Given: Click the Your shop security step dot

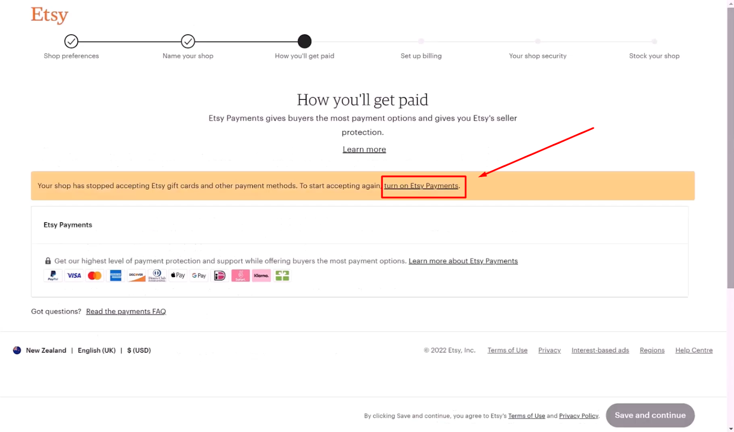Looking at the screenshot, I should [538, 41].
